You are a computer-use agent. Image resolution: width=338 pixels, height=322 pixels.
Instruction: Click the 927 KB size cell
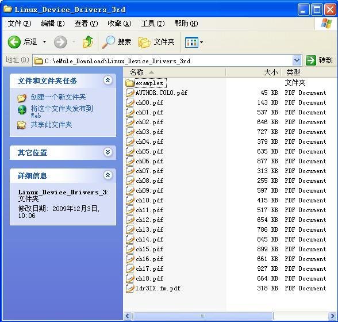click(267, 269)
